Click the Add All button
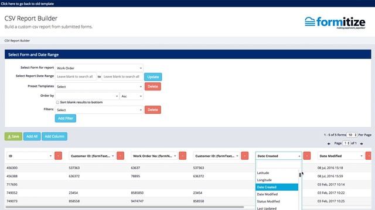This screenshot has width=375, height=210. pos(32,136)
